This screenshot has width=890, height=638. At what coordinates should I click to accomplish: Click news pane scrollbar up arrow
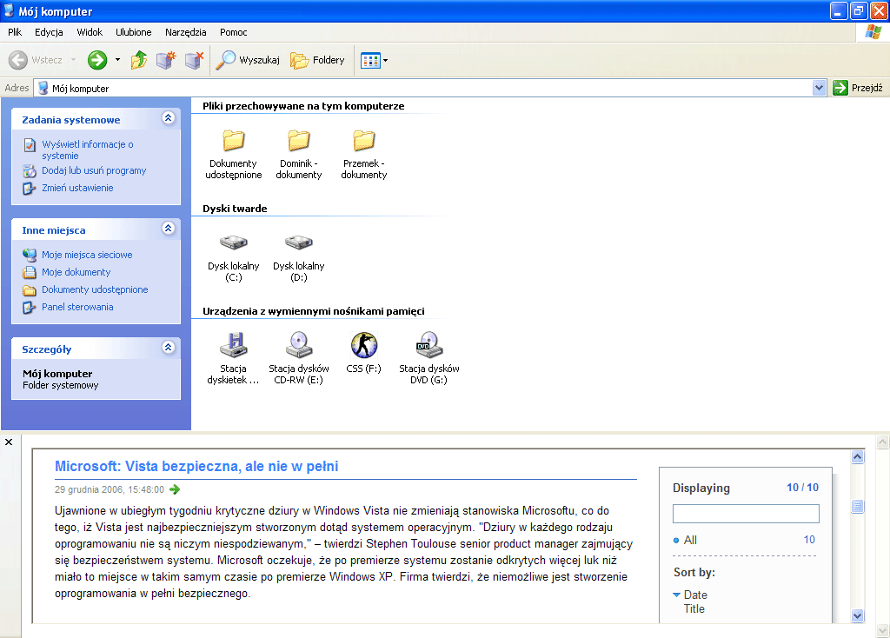coord(858,457)
